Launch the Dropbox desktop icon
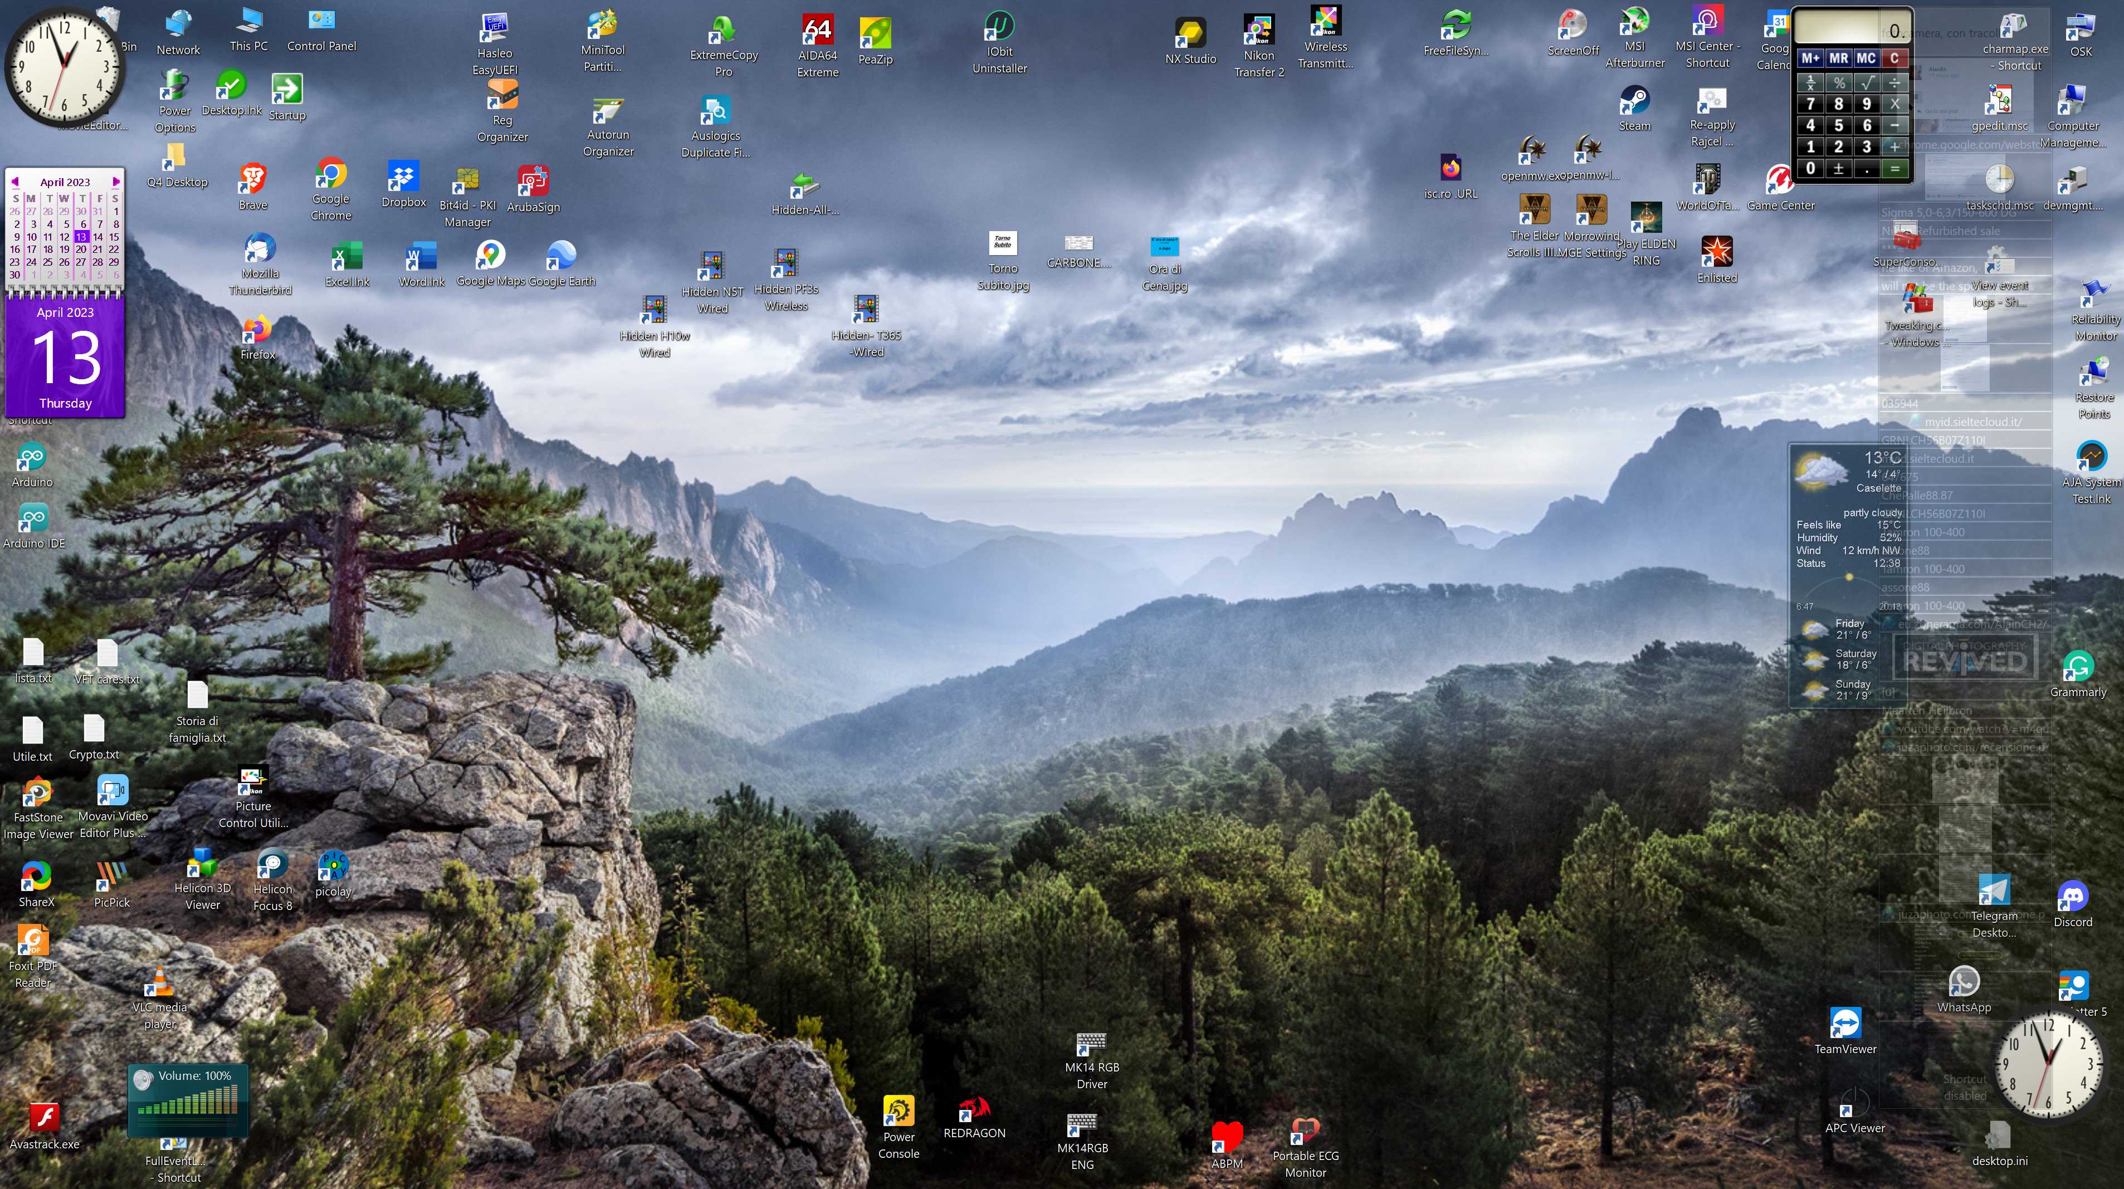Screen dimensions: 2124x1189 tap(403, 177)
